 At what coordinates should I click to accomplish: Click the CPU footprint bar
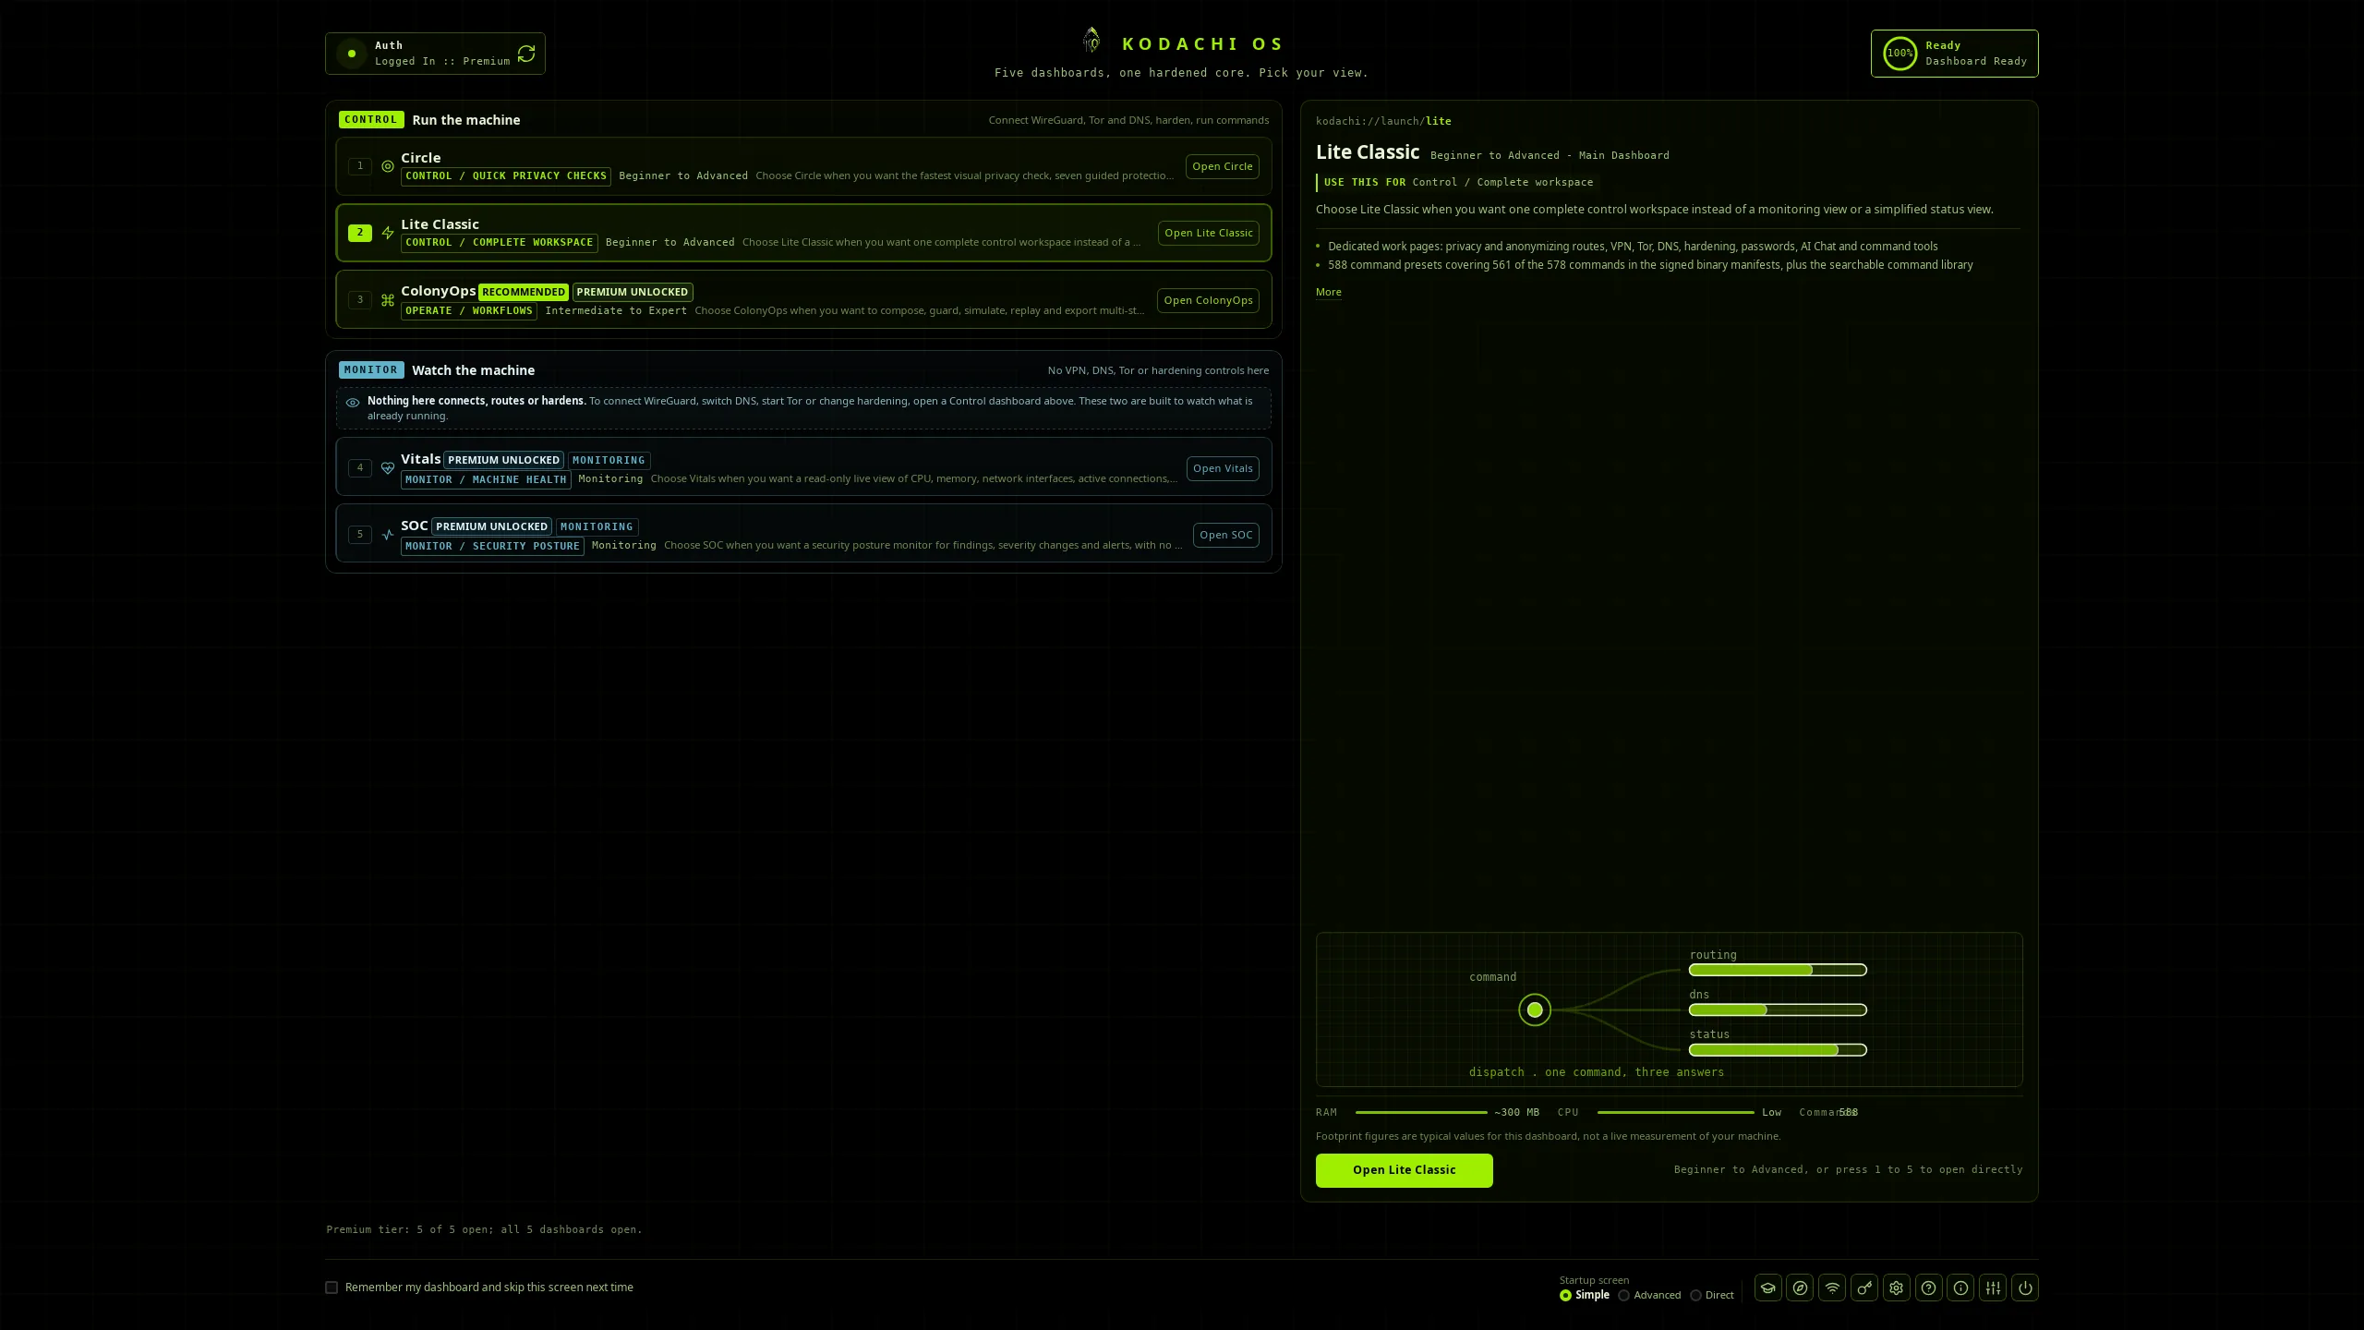1675,1112
